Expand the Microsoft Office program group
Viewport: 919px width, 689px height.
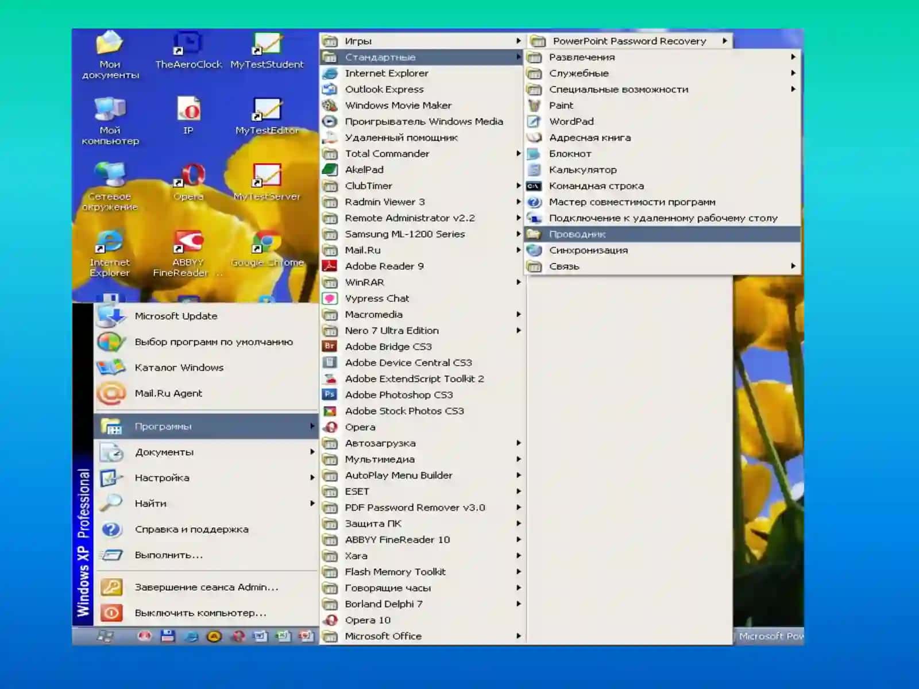(422, 636)
